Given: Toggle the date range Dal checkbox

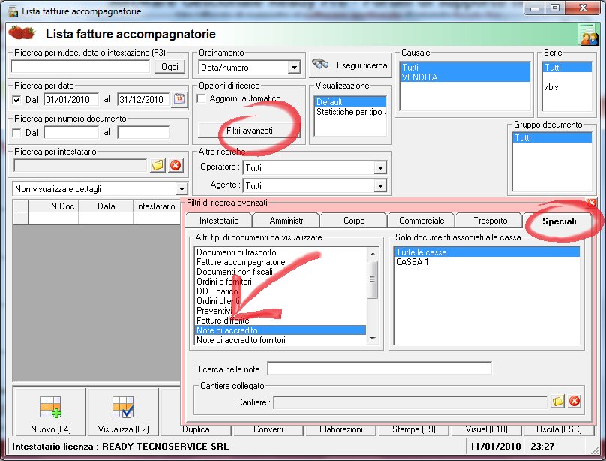Looking at the screenshot, I should [16, 100].
